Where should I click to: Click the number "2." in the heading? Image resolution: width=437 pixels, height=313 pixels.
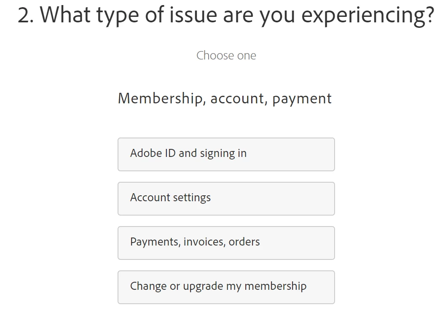tap(26, 15)
